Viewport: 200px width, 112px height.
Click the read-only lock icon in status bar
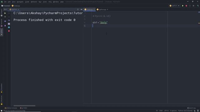click(195, 111)
